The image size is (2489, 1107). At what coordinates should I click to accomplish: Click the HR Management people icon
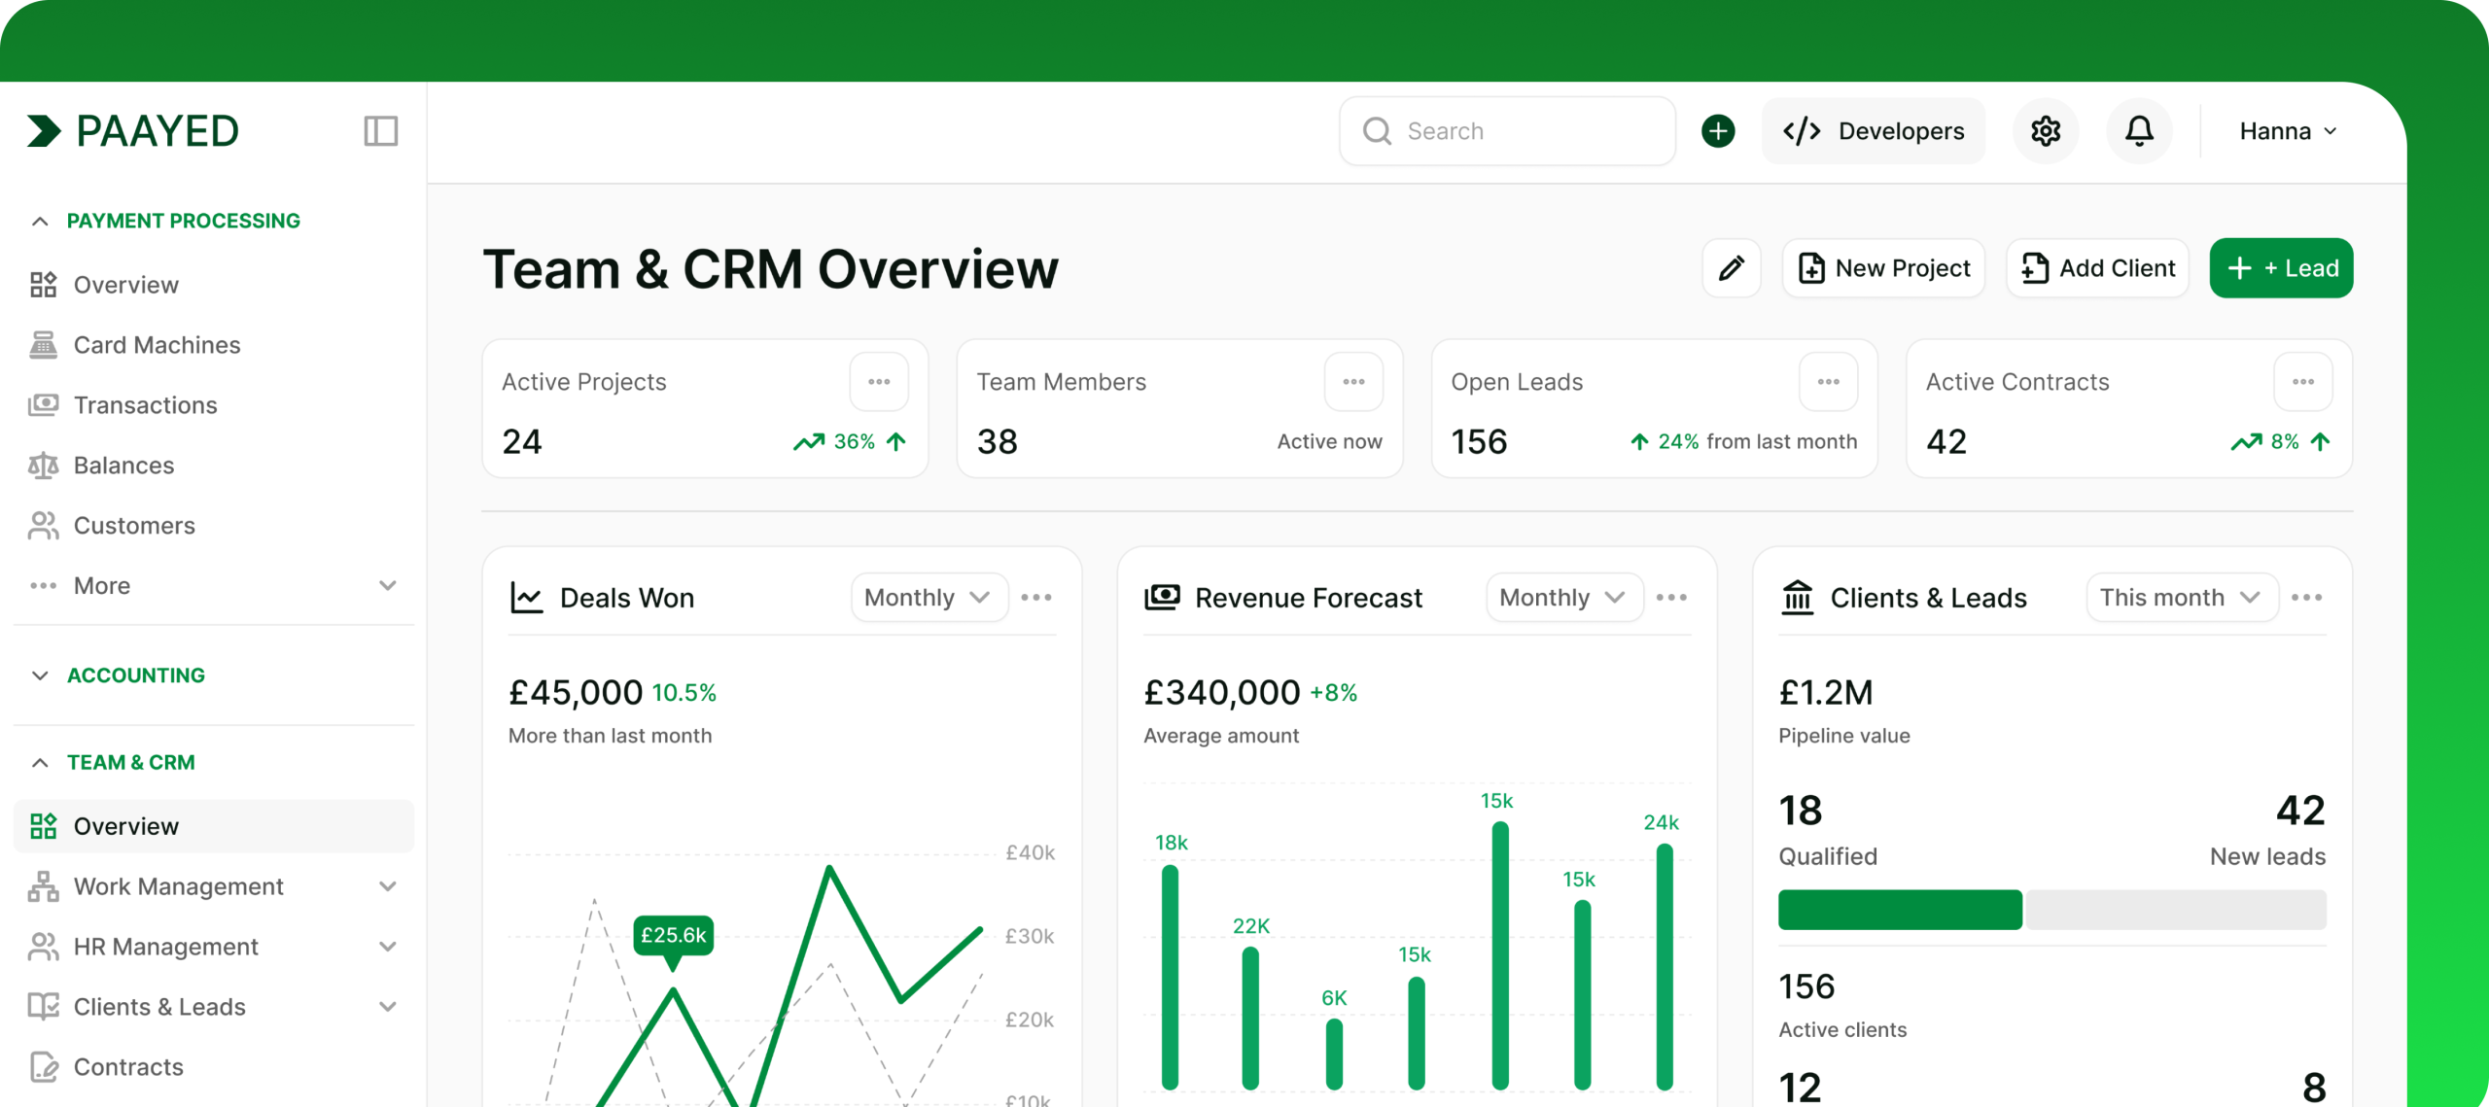click(43, 947)
